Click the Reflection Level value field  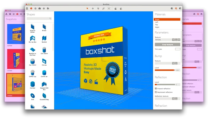pos(178,85)
